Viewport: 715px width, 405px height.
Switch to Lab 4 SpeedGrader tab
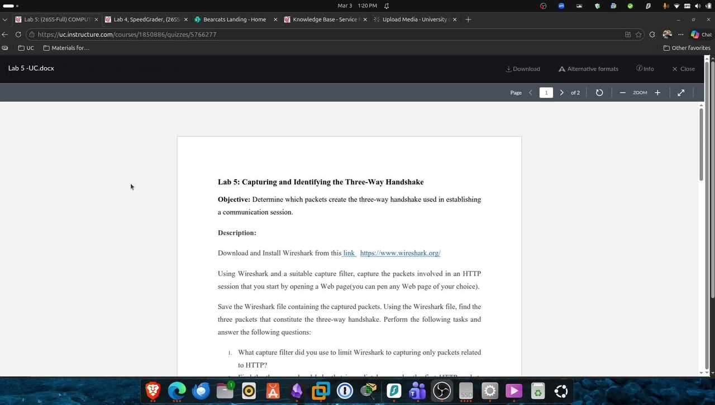pyautogui.click(x=146, y=20)
